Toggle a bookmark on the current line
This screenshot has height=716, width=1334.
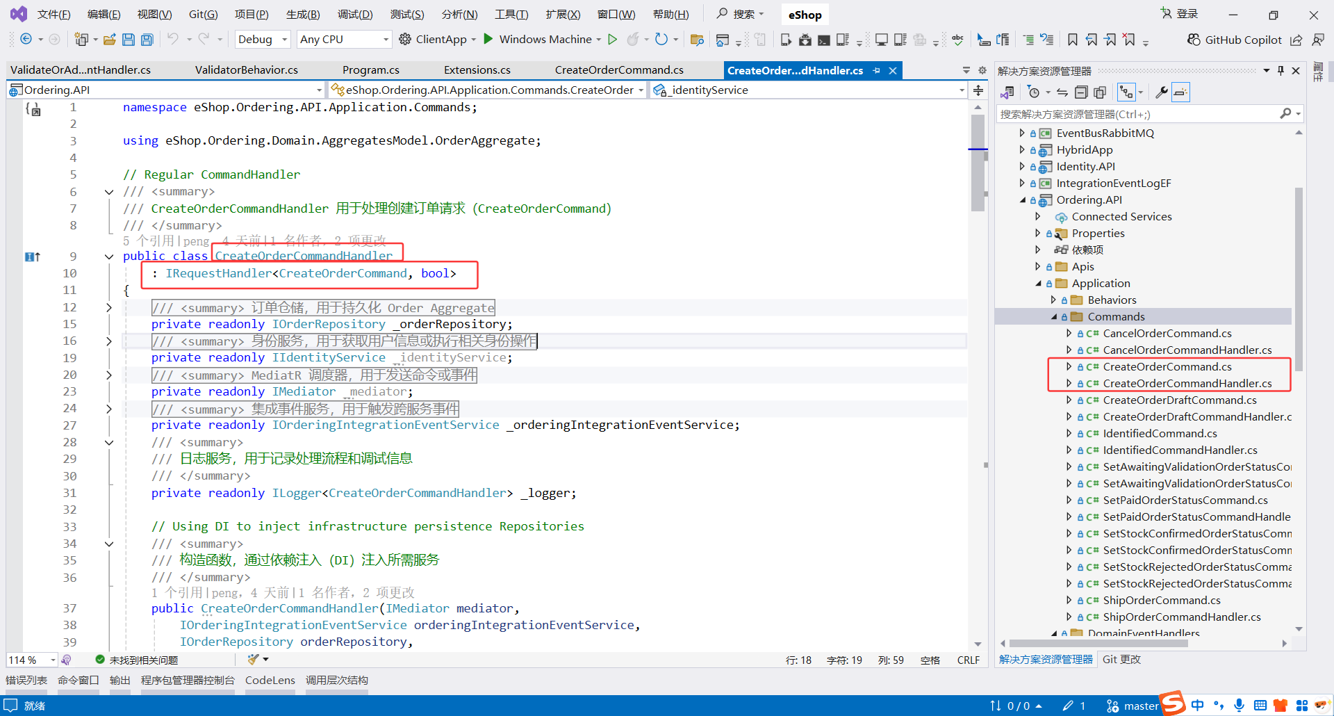1073,40
